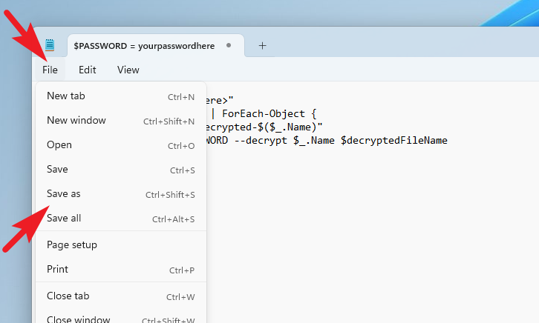Viewport: 539px width, 323px height.
Task: Click the Notepad app icon in title bar
Action: point(50,45)
